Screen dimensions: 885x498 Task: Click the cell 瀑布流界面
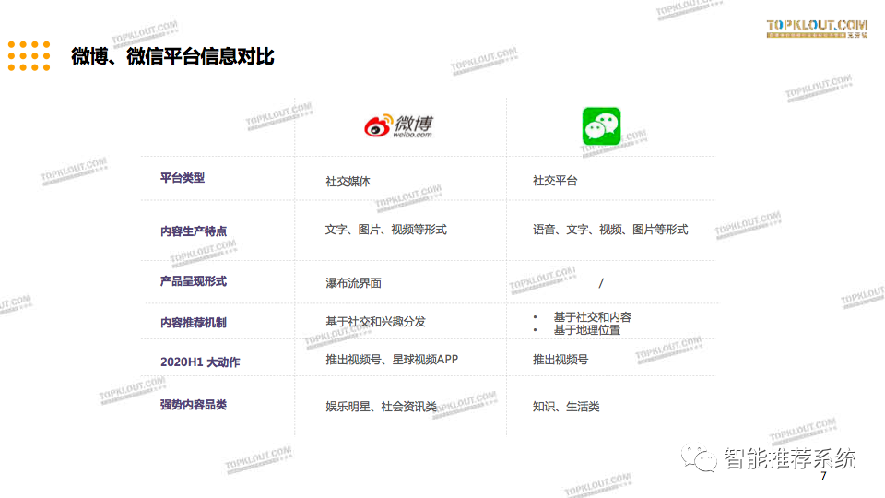pos(353,283)
